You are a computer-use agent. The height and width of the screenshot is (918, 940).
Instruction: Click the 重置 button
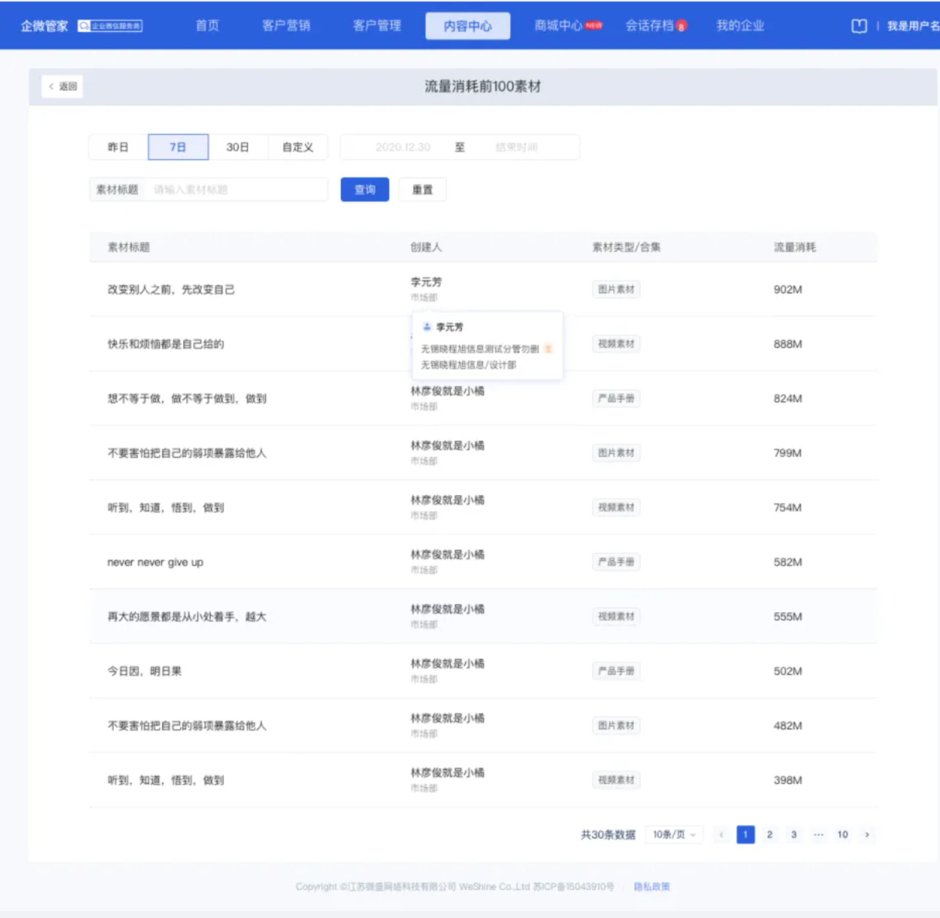tap(422, 190)
